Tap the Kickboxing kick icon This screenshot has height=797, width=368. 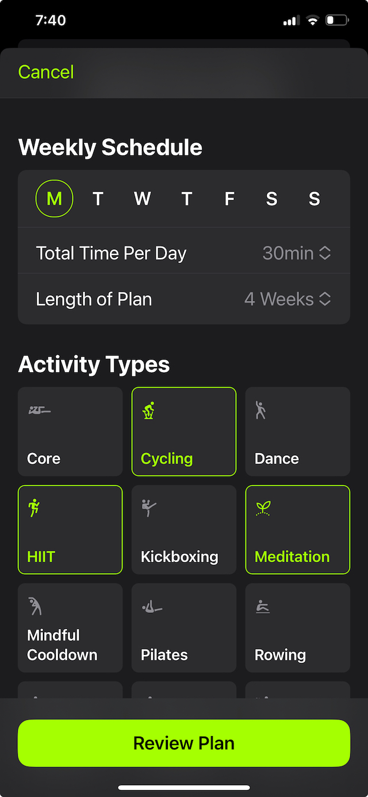click(149, 508)
